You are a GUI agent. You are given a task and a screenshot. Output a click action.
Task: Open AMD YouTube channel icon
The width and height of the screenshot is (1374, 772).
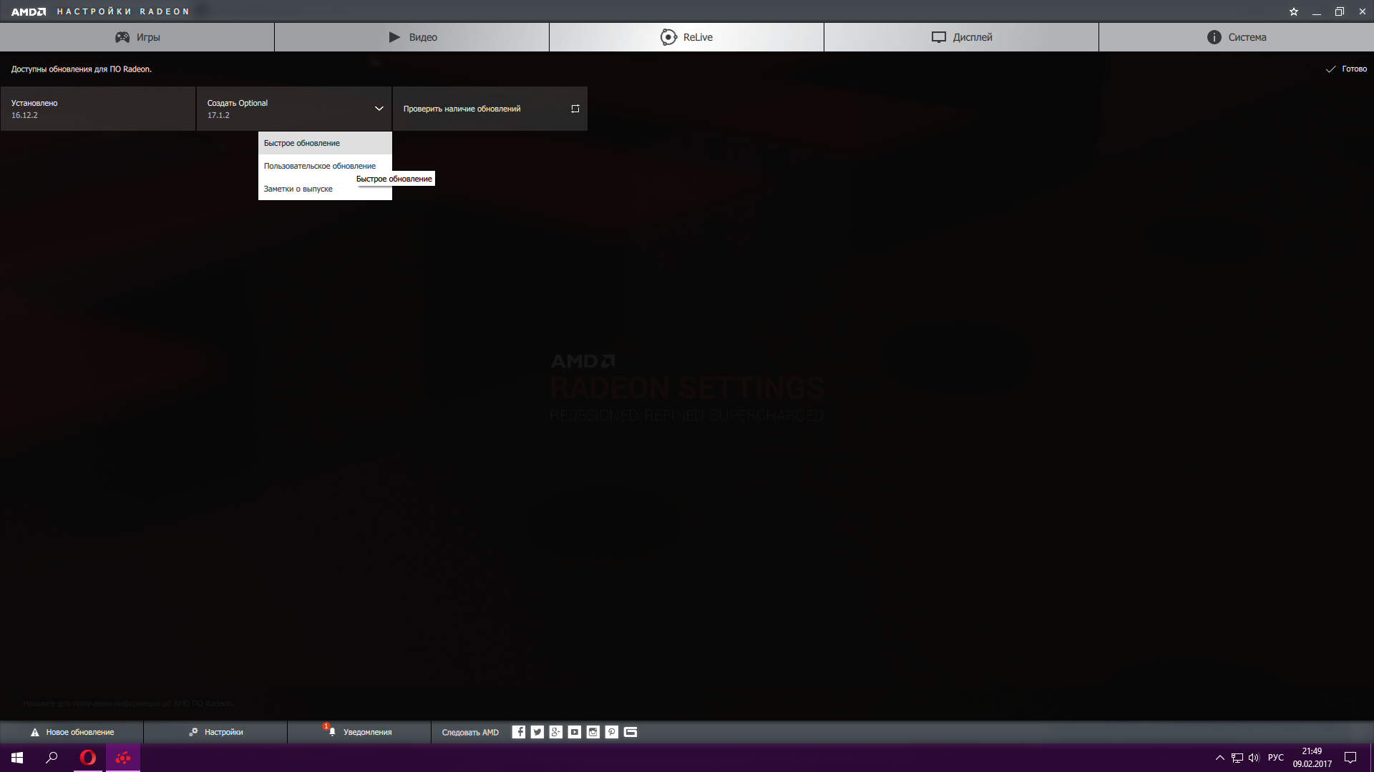tap(575, 732)
